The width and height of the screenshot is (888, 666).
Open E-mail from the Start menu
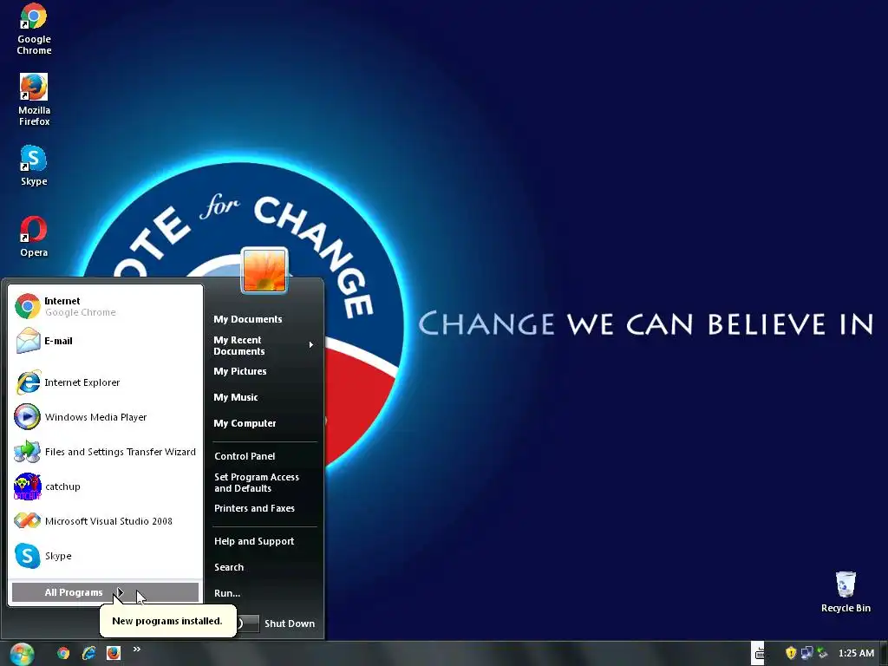pos(105,341)
